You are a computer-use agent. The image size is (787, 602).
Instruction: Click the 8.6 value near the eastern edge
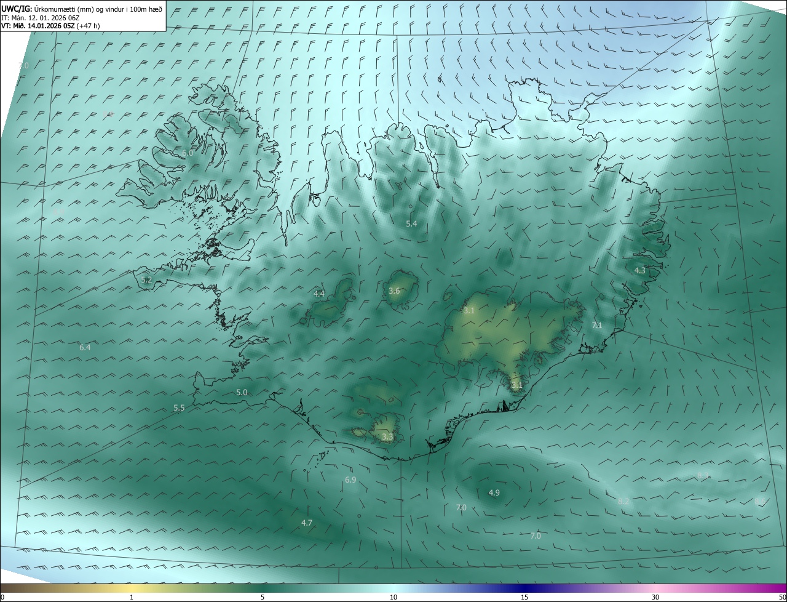760,502
